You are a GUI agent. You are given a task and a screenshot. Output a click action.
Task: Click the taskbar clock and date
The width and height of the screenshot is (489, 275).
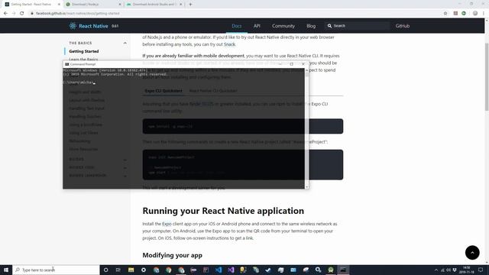(466, 270)
